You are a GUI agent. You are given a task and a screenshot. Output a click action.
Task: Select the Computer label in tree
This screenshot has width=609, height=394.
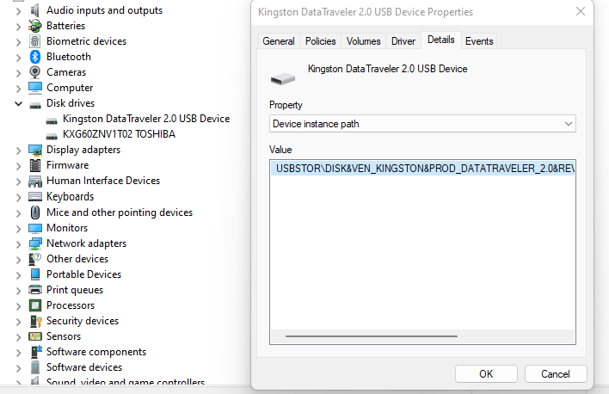tap(70, 88)
